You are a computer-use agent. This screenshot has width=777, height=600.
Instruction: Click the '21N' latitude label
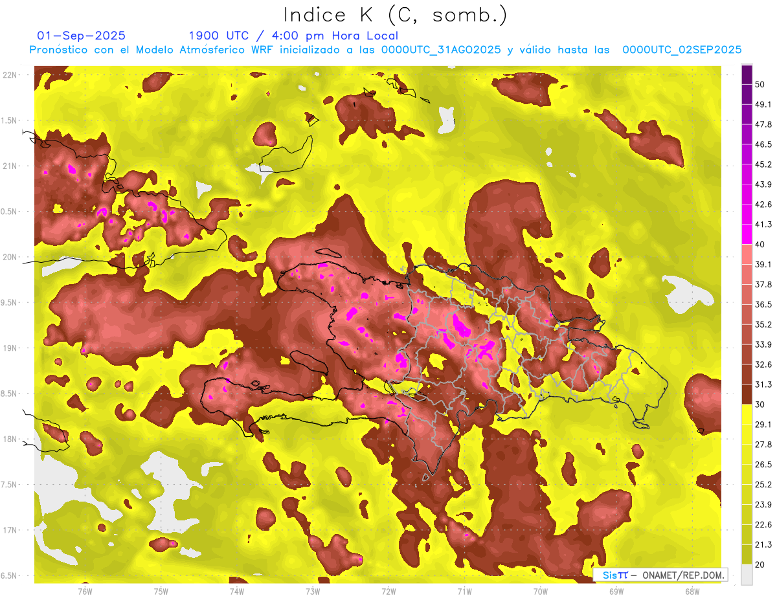click(x=9, y=166)
